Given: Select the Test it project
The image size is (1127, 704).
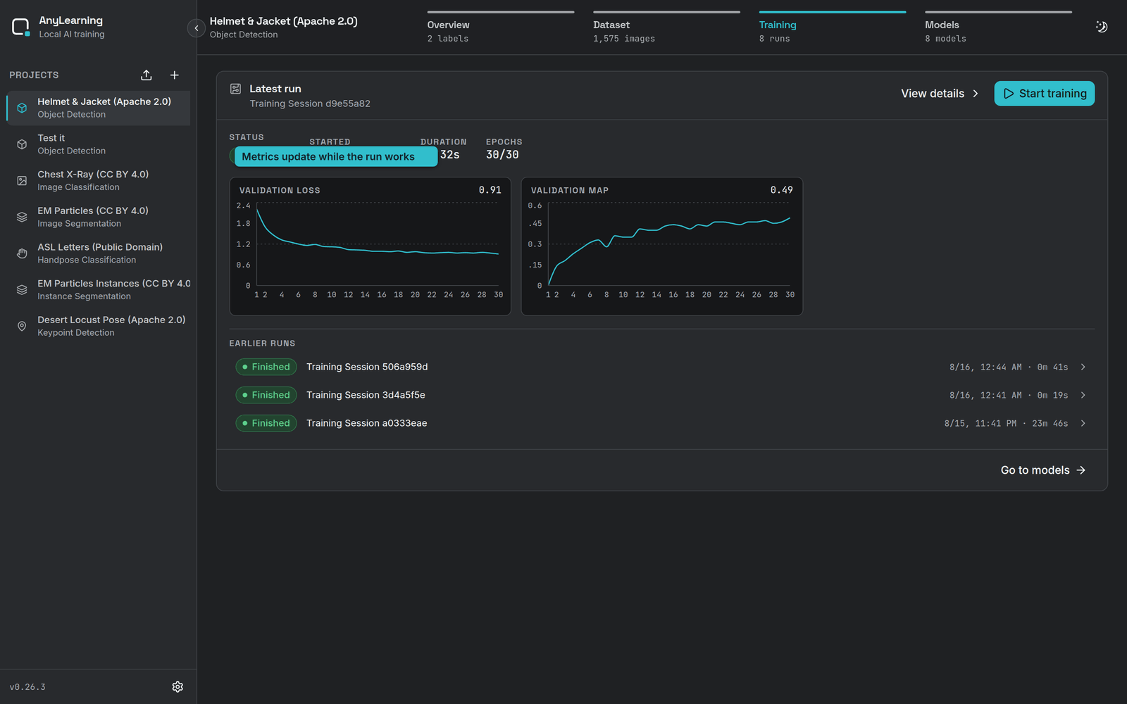Looking at the screenshot, I should [x=99, y=144].
